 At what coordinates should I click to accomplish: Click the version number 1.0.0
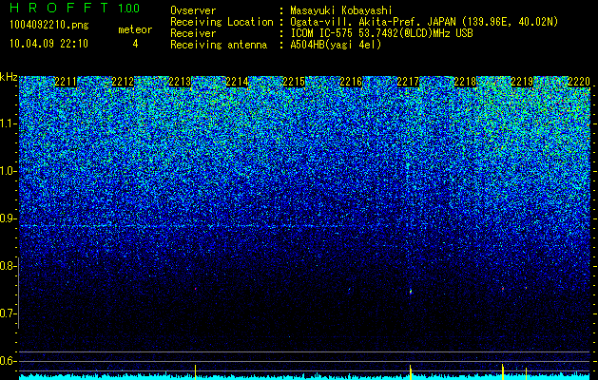pyautogui.click(x=129, y=9)
